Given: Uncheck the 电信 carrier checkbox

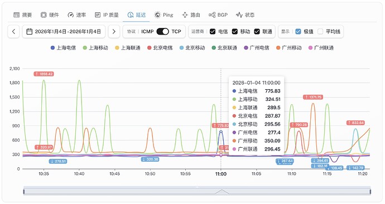Looking at the screenshot, I should pyautogui.click(x=213, y=31).
